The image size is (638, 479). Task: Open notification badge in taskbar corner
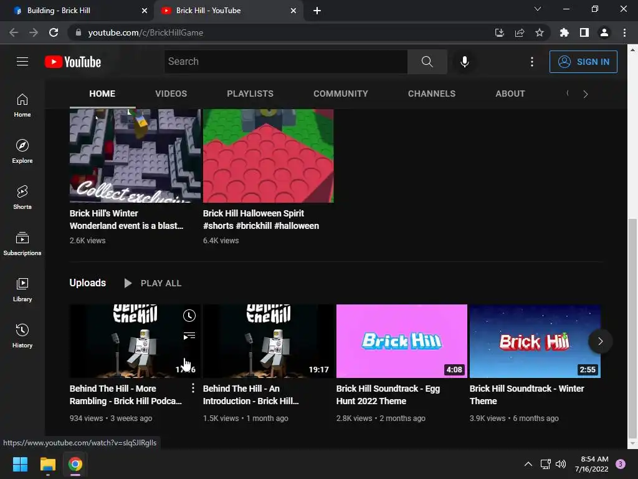[621, 464]
